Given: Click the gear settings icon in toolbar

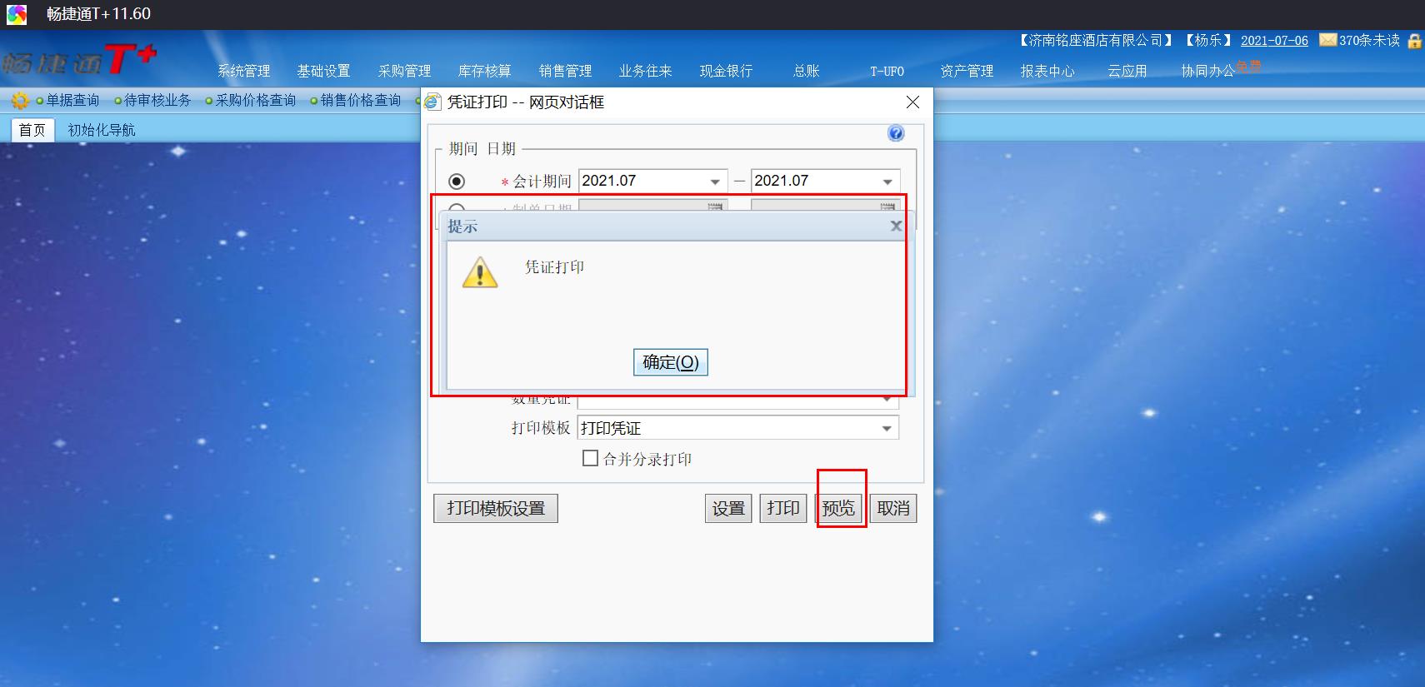Looking at the screenshot, I should tap(20, 101).
